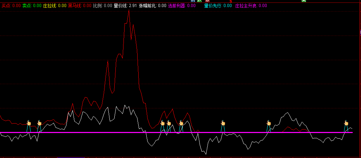Click the 量价线 2.91 value label
The image size is (361, 158).
tap(125, 6)
